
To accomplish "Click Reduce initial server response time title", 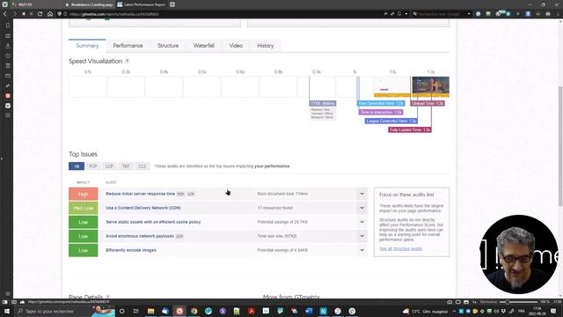I will tap(141, 194).
